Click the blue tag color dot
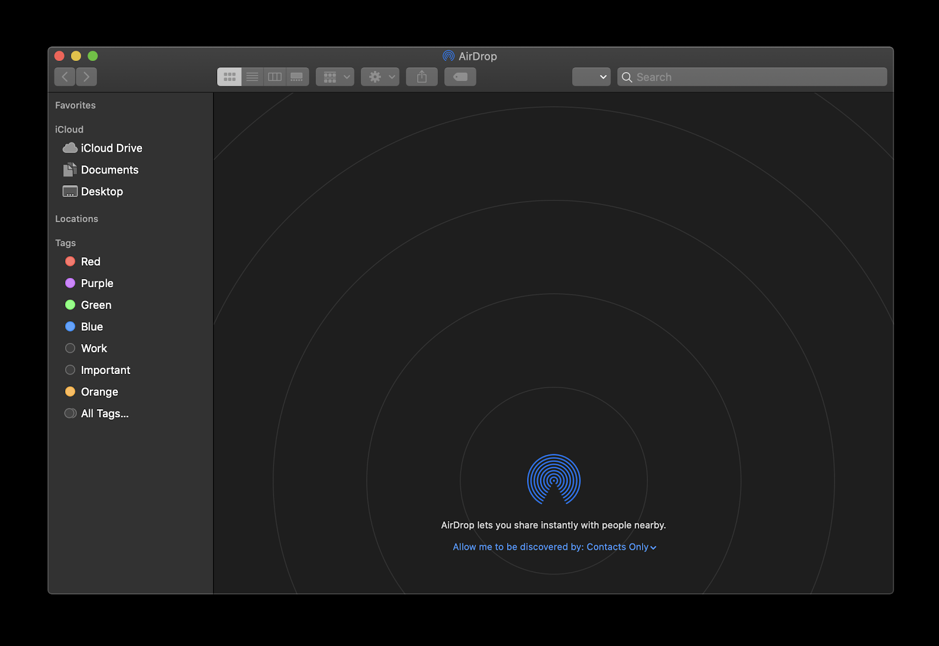939x646 pixels. 70,327
